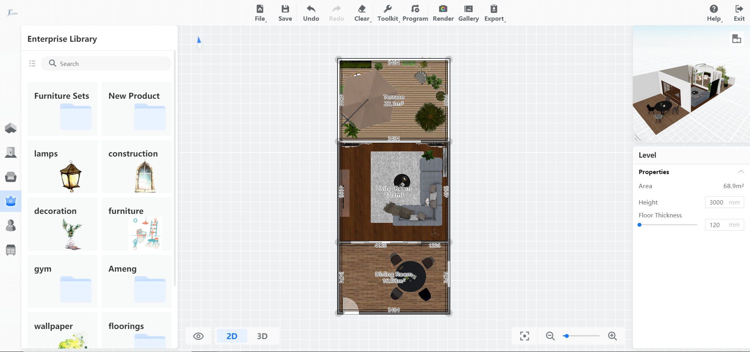This screenshot has height=352, width=750.
Task: Click the Floor Thickness value field
Action: (x=724, y=225)
